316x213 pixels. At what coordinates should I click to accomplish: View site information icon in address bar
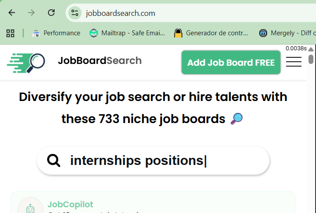coord(75,13)
